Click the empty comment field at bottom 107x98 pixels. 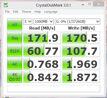(54, 89)
